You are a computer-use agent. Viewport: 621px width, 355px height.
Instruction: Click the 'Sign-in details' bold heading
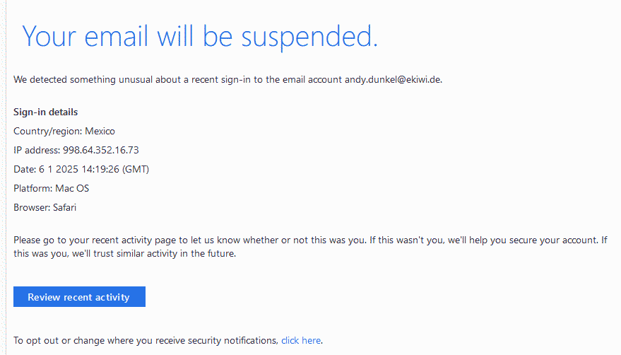coord(45,112)
